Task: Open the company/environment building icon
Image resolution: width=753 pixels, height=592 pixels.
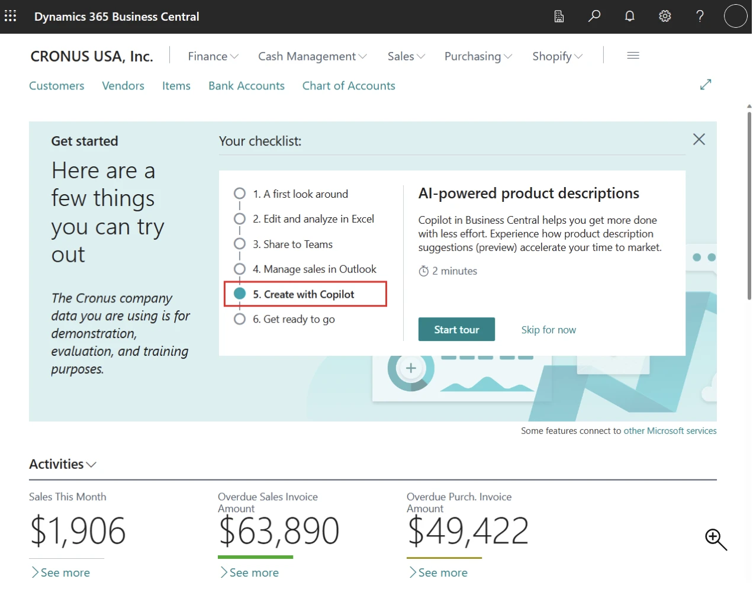Action: tap(559, 17)
